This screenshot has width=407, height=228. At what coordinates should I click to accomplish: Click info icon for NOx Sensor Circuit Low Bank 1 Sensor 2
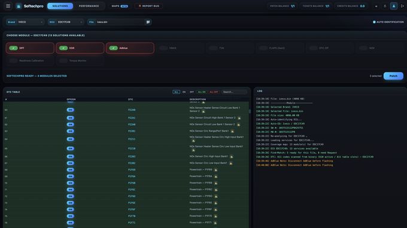tap(238, 124)
